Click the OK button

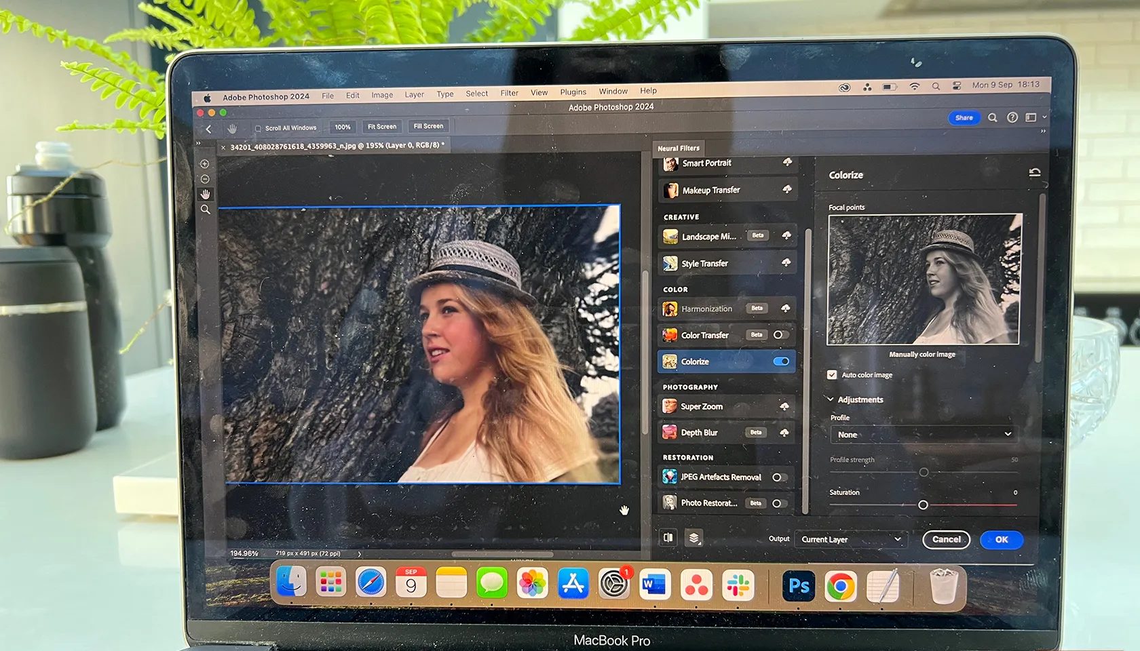click(x=1001, y=540)
